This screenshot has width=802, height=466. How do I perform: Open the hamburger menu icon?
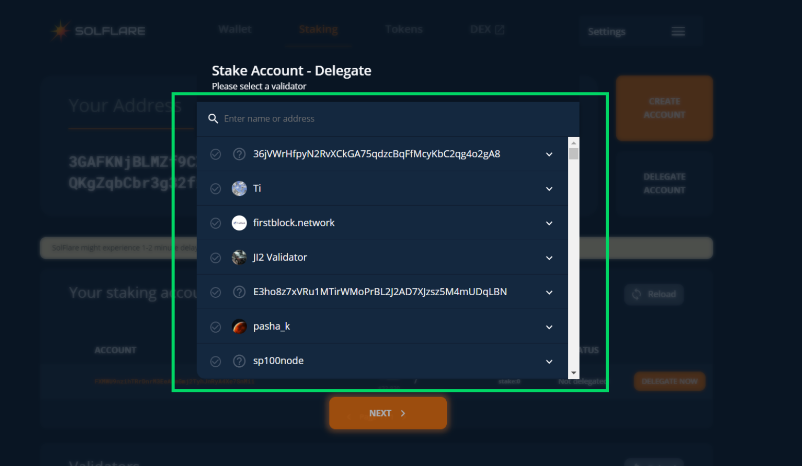678,31
